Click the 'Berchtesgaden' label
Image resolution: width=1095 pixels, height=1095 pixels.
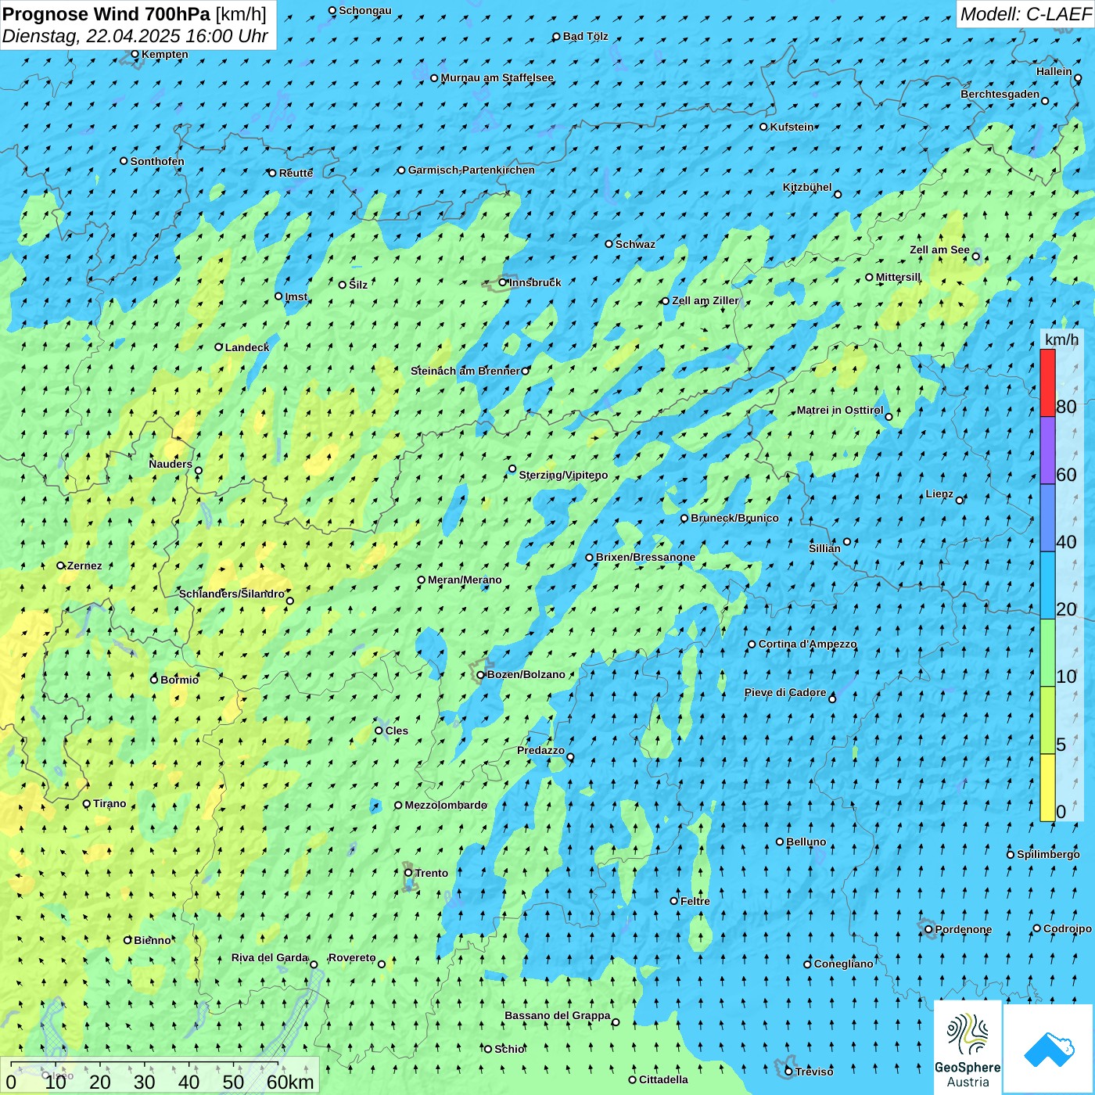pos(1000,94)
